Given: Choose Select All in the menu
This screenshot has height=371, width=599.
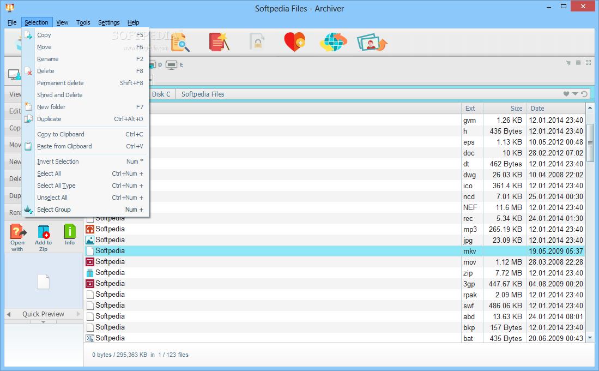Looking at the screenshot, I should 85,173.
